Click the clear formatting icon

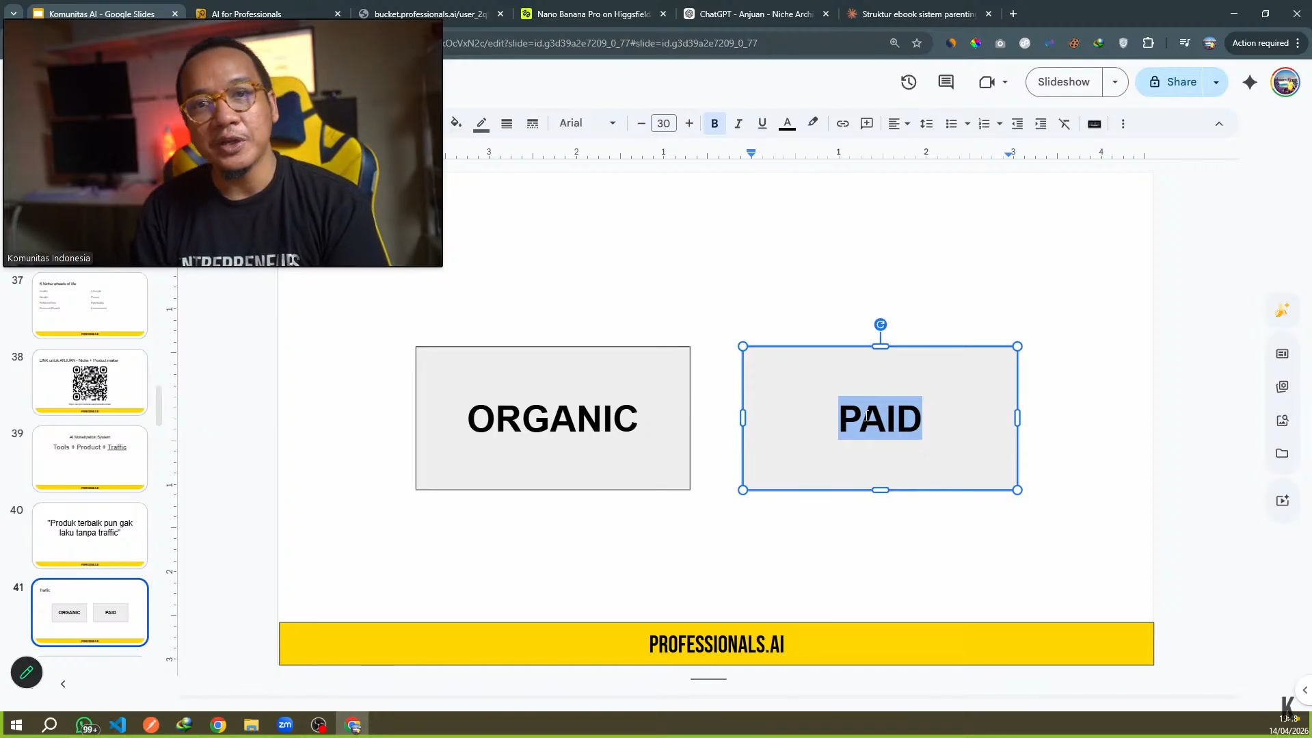tap(1065, 124)
